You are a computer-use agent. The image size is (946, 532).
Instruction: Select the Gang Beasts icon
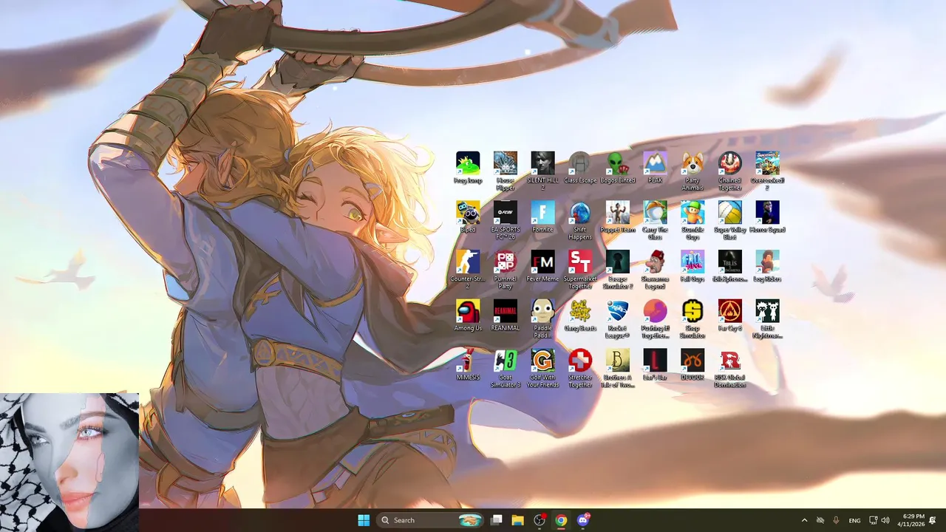coord(580,316)
